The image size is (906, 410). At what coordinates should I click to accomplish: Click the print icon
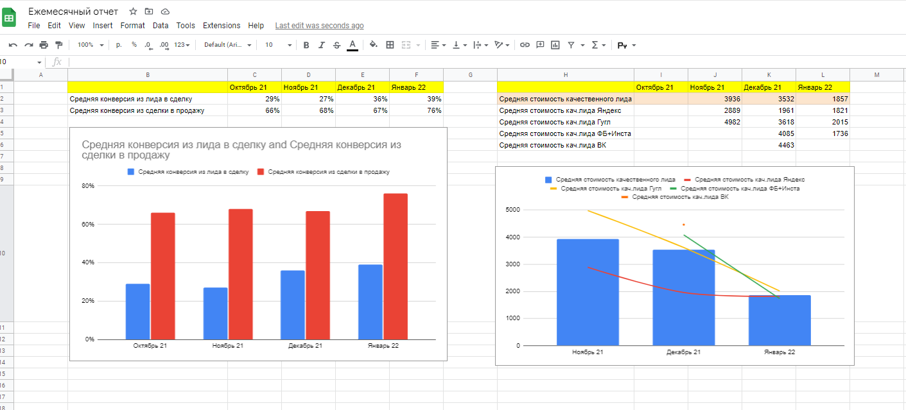pos(44,45)
